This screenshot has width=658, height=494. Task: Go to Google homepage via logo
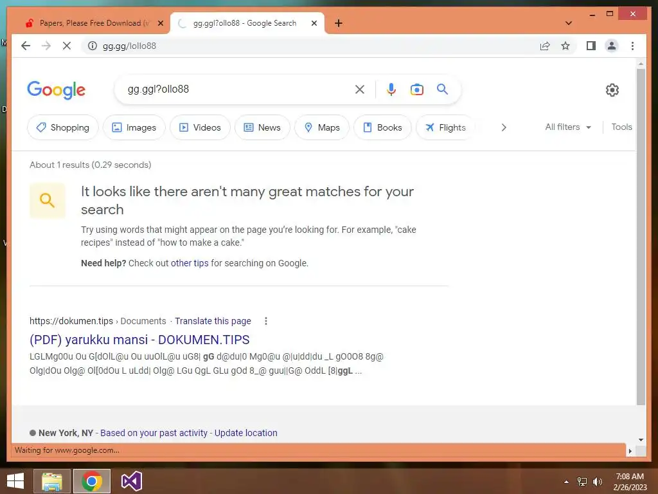click(57, 90)
